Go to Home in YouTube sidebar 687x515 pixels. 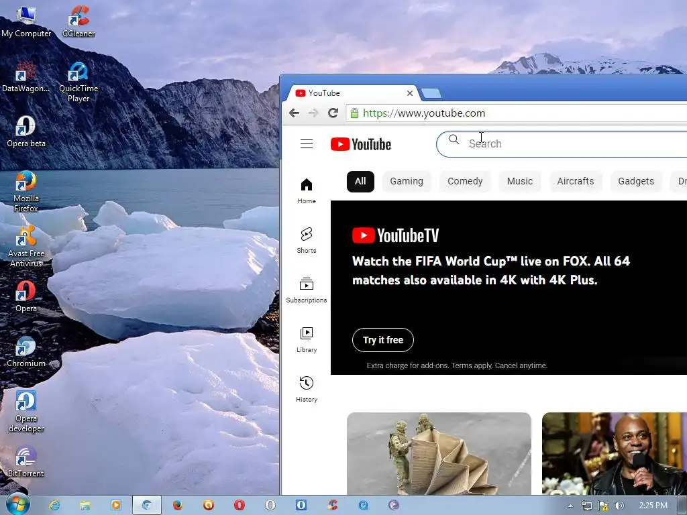306,191
